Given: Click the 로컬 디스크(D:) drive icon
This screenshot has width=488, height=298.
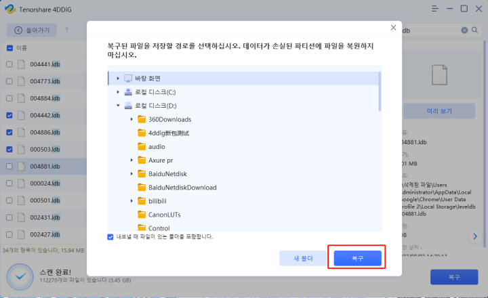Looking at the screenshot, I should pyautogui.click(x=128, y=106).
